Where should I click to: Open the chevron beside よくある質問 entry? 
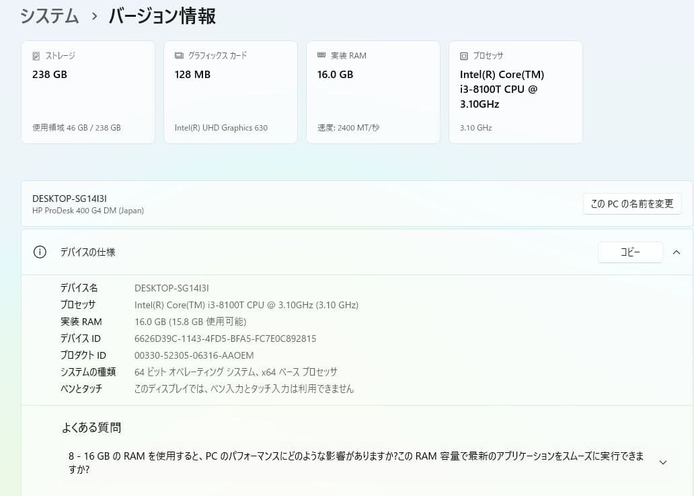(x=662, y=462)
